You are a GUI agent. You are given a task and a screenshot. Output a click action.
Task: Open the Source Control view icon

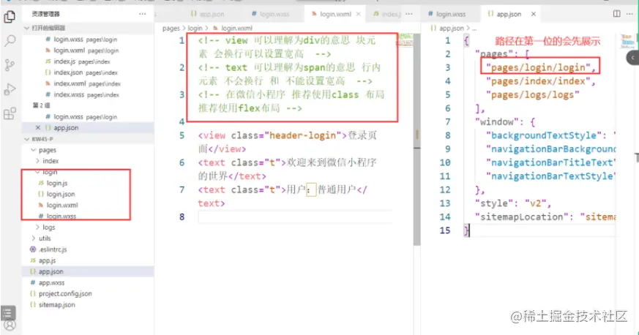pos(10,64)
